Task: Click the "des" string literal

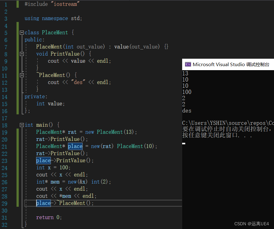Action: (78, 82)
